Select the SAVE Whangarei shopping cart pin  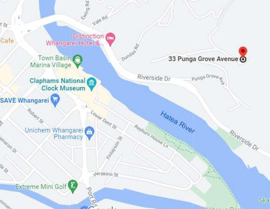pyautogui.click(x=55, y=100)
